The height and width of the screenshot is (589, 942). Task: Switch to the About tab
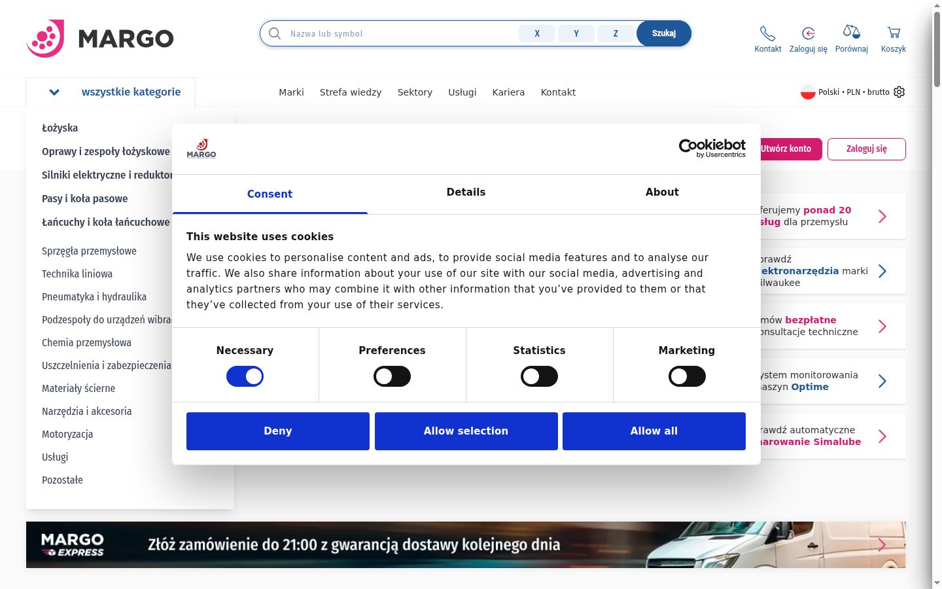click(662, 192)
